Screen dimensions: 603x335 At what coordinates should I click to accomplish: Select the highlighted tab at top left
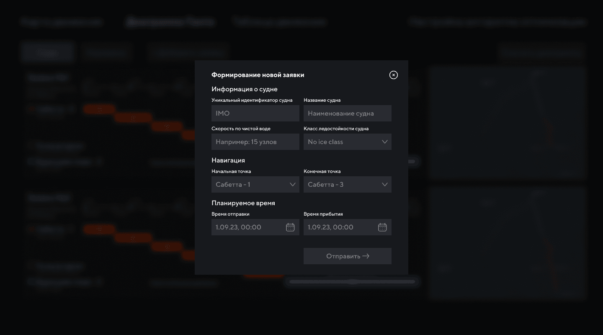47,52
